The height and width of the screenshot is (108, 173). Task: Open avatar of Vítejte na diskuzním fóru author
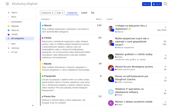(111, 29)
